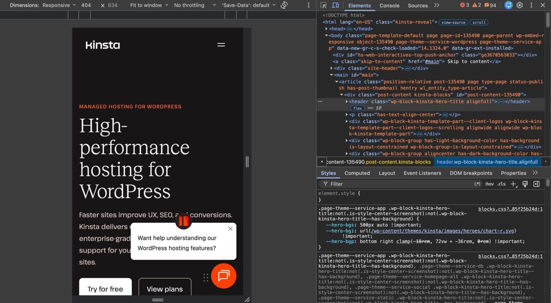Toggle the :hov element state panel
Viewport: 551px width, 303px height.
click(x=489, y=184)
